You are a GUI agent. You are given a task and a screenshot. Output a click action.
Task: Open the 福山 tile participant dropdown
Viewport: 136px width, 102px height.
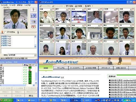(115, 25)
